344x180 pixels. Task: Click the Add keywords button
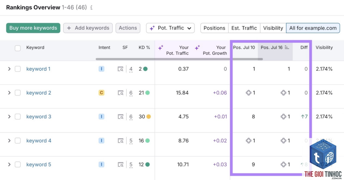point(88,28)
